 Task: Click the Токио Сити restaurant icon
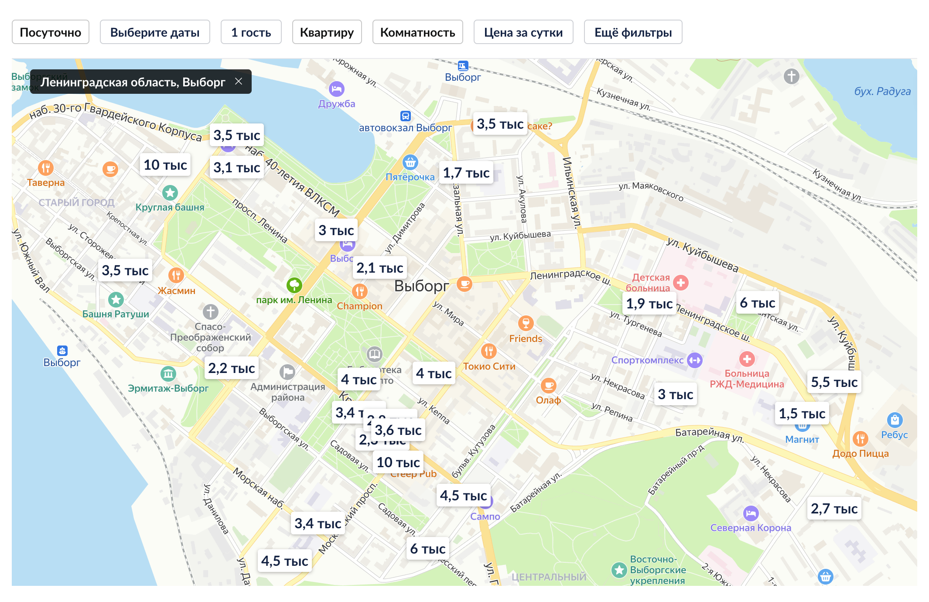click(489, 351)
